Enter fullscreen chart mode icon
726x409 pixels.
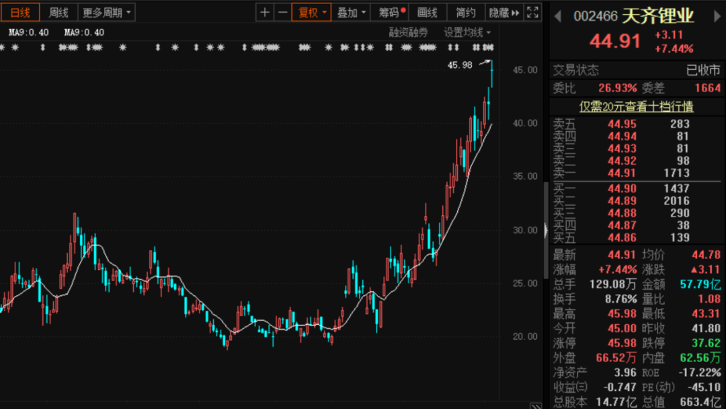(532, 13)
